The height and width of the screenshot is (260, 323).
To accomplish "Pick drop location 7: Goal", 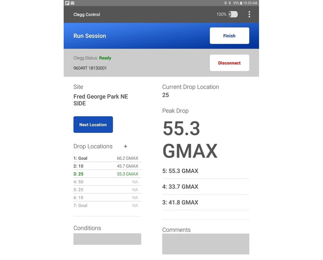I will (x=106, y=205).
